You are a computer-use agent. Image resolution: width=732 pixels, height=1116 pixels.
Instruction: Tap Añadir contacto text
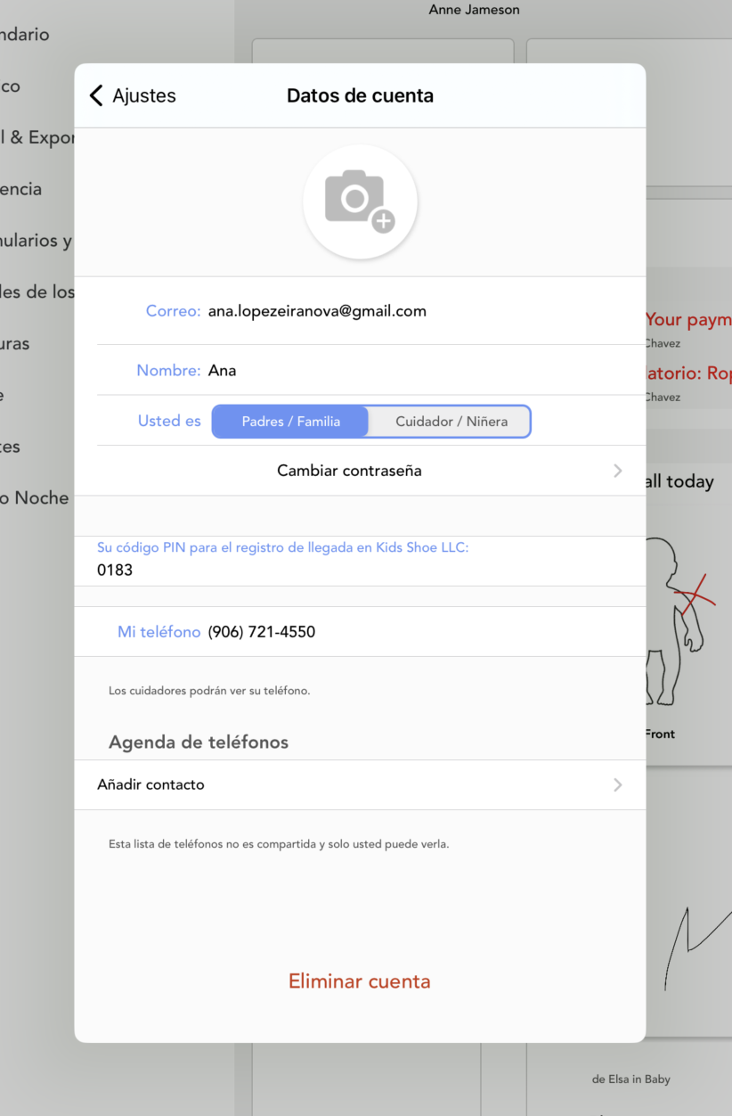[x=150, y=785]
